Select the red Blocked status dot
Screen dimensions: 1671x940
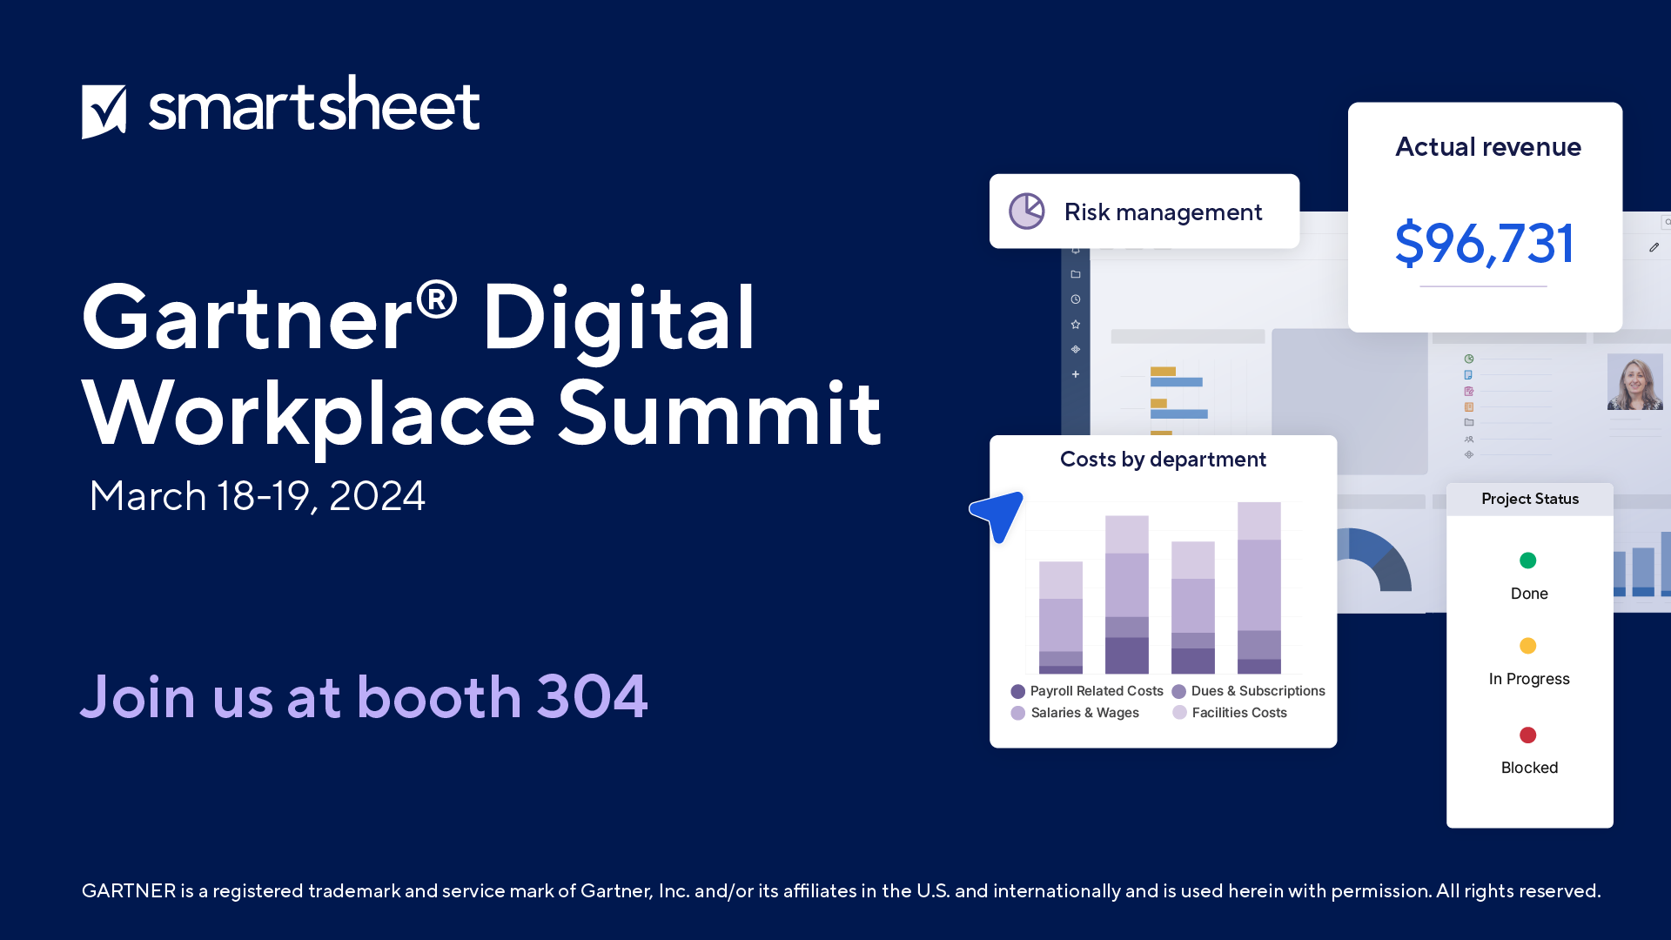1527,735
